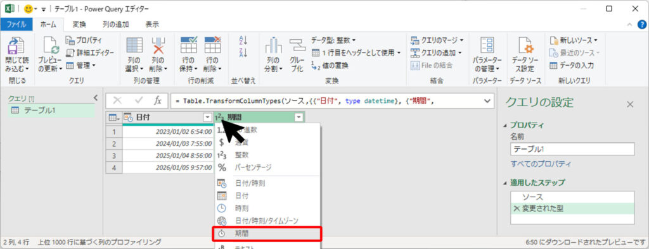Click the cell 2023/01/02 6:54:00
This screenshot has height=249, width=649.
pos(168,132)
